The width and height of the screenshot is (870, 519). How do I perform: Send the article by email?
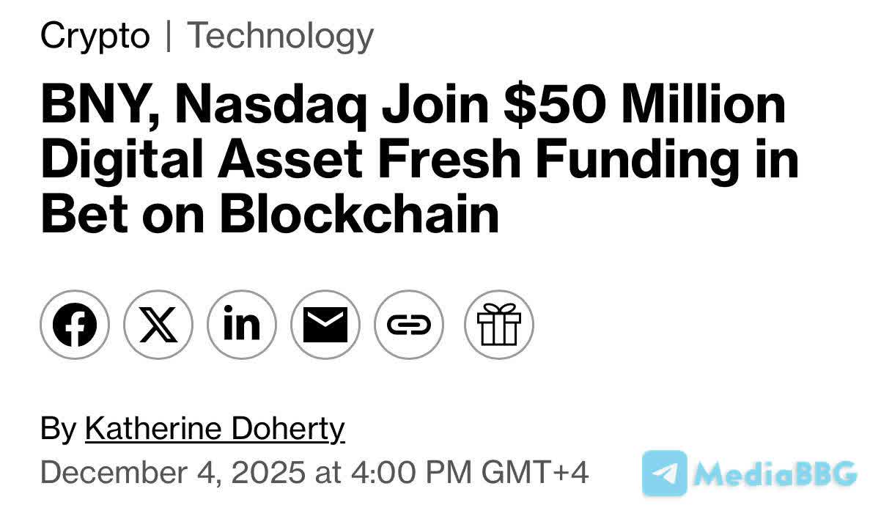pos(325,324)
